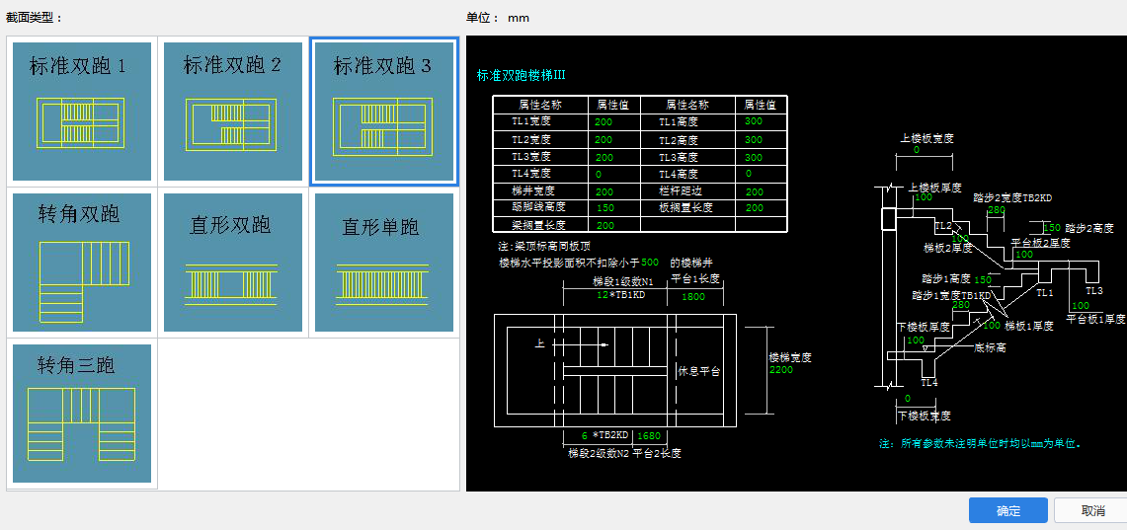Pick the 直形单跑 stair type thumbnail

384,263
